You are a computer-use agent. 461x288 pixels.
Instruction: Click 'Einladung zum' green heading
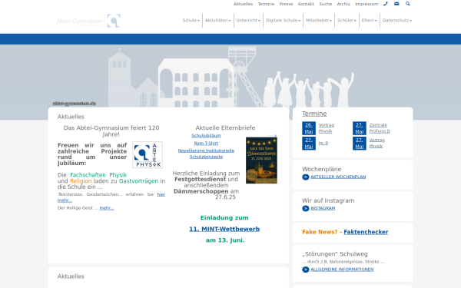(224, 218)
